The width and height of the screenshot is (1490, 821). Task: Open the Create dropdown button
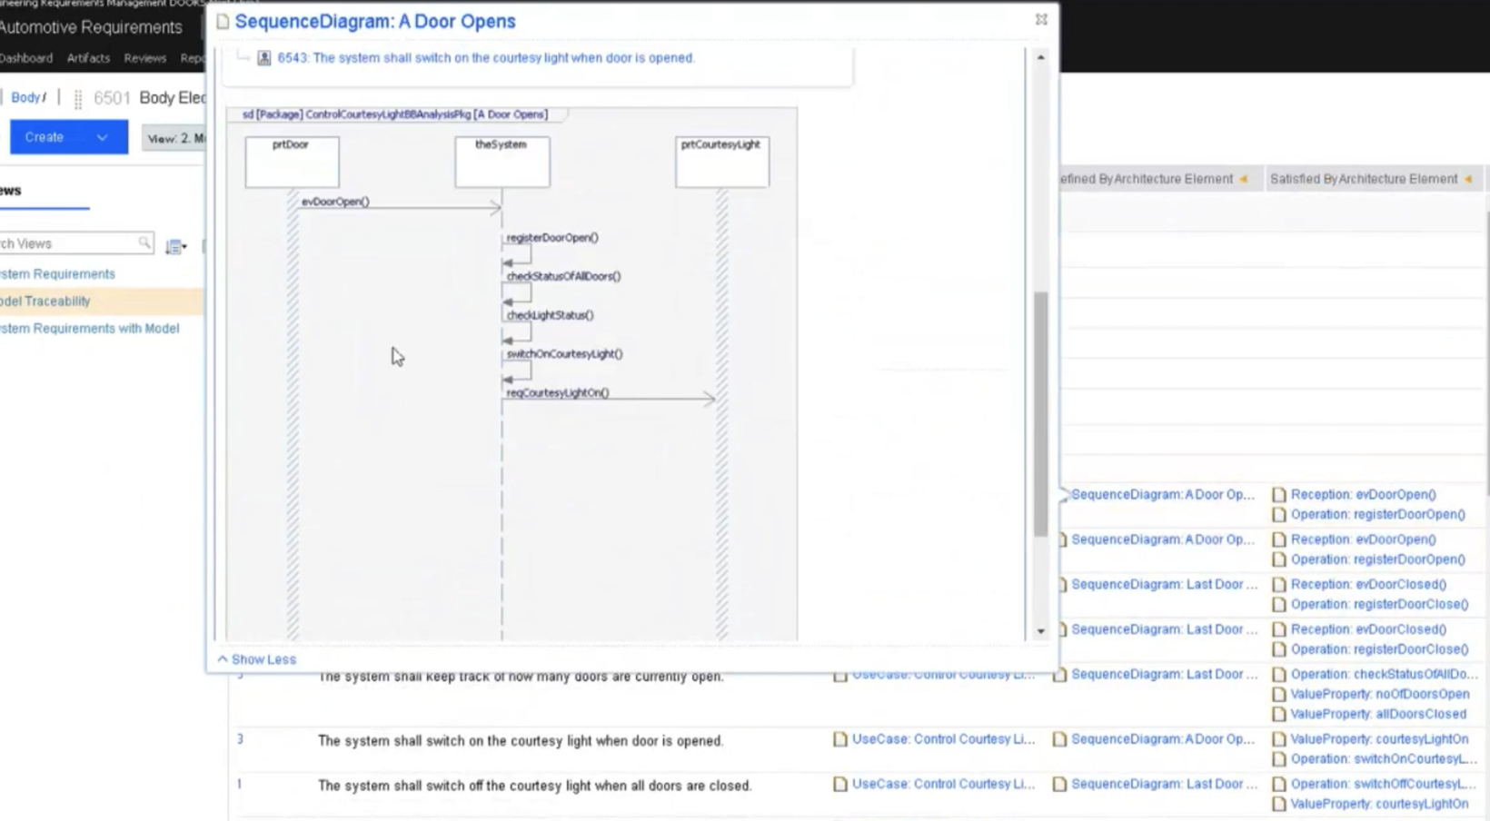pyautogui.click(x=69, y=137)
